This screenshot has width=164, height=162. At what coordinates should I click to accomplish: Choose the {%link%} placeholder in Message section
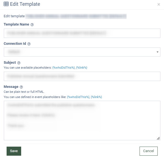(96, 97)
